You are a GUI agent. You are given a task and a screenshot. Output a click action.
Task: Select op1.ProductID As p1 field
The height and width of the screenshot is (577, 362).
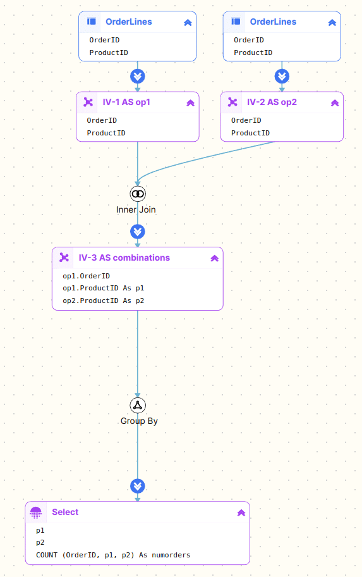[103, 288]
